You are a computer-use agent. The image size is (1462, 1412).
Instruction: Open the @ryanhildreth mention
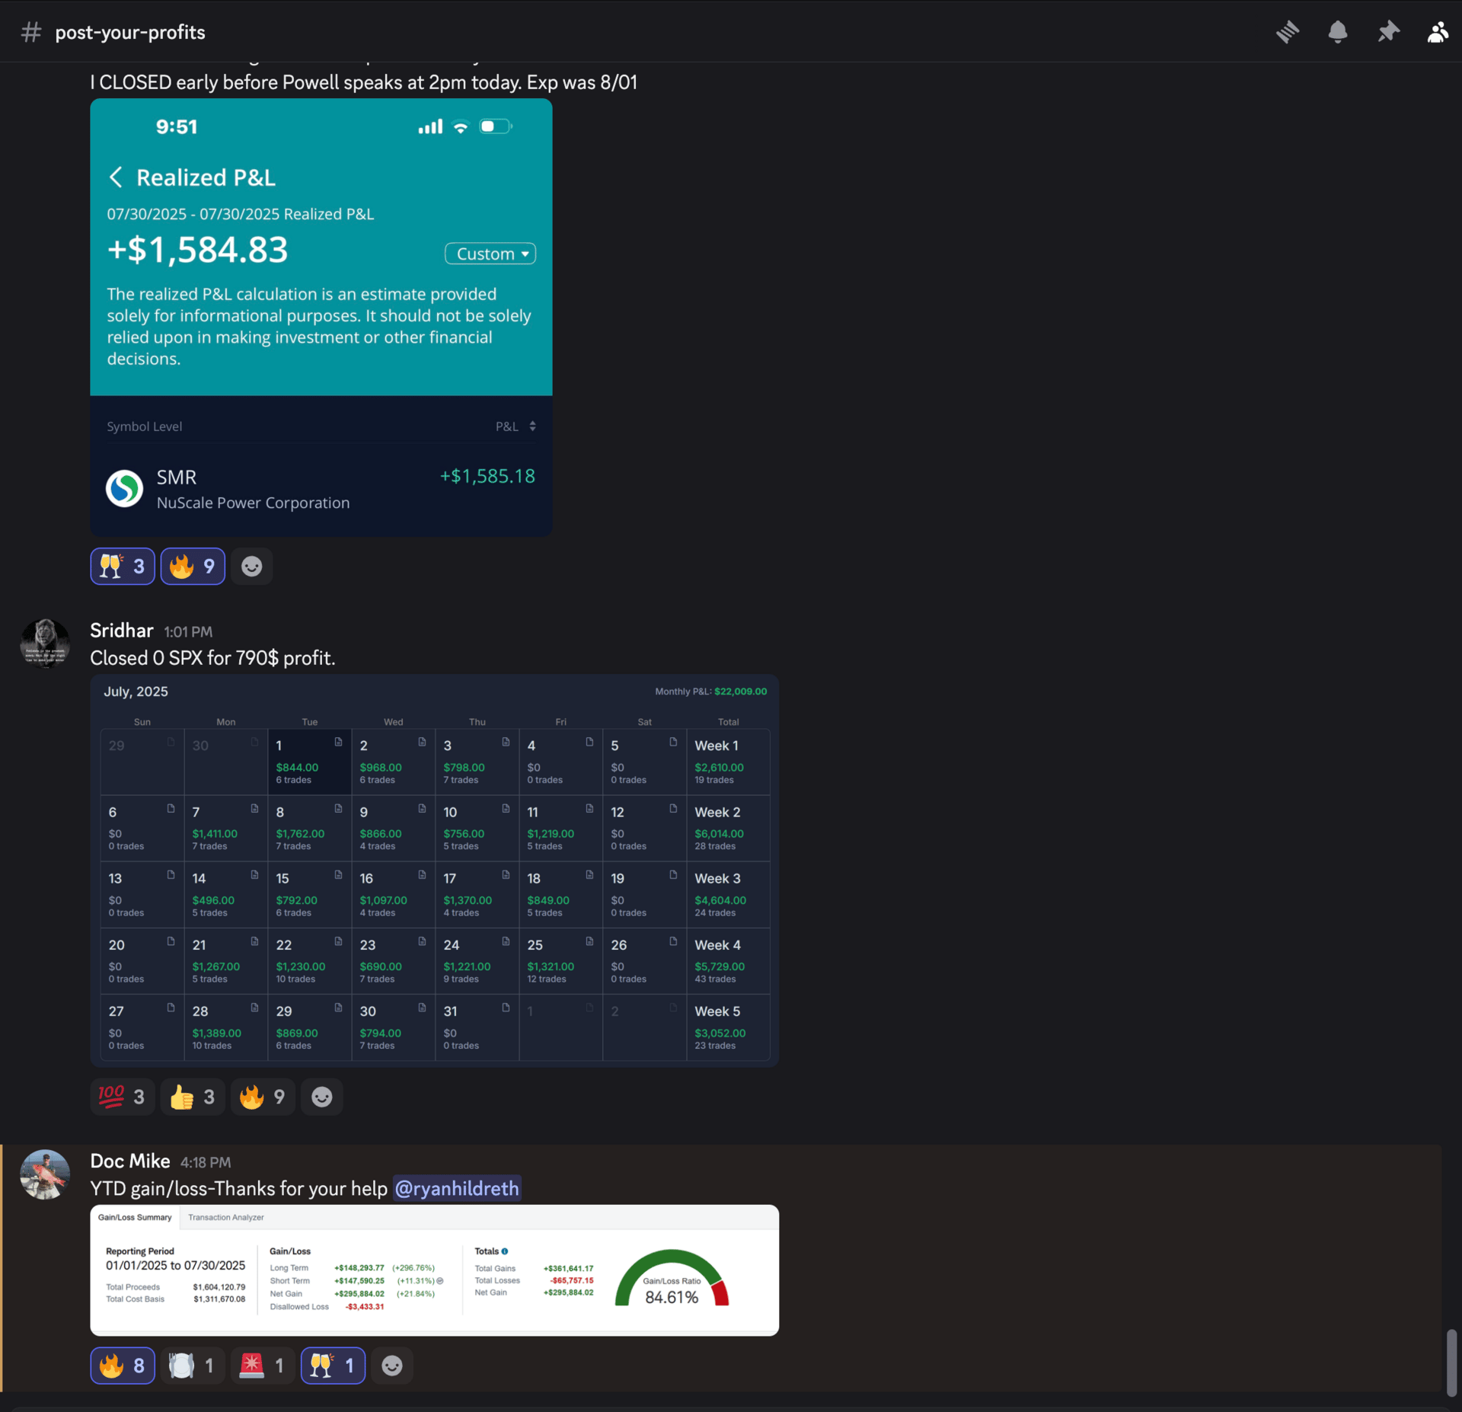457,1188
